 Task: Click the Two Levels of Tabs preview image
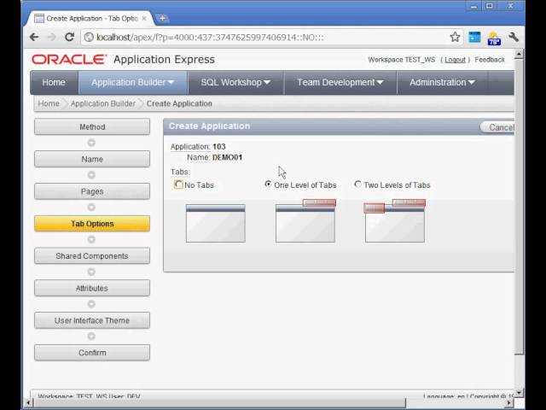click(395, 221)
